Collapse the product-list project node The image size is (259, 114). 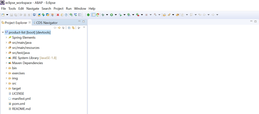(3, 32)
